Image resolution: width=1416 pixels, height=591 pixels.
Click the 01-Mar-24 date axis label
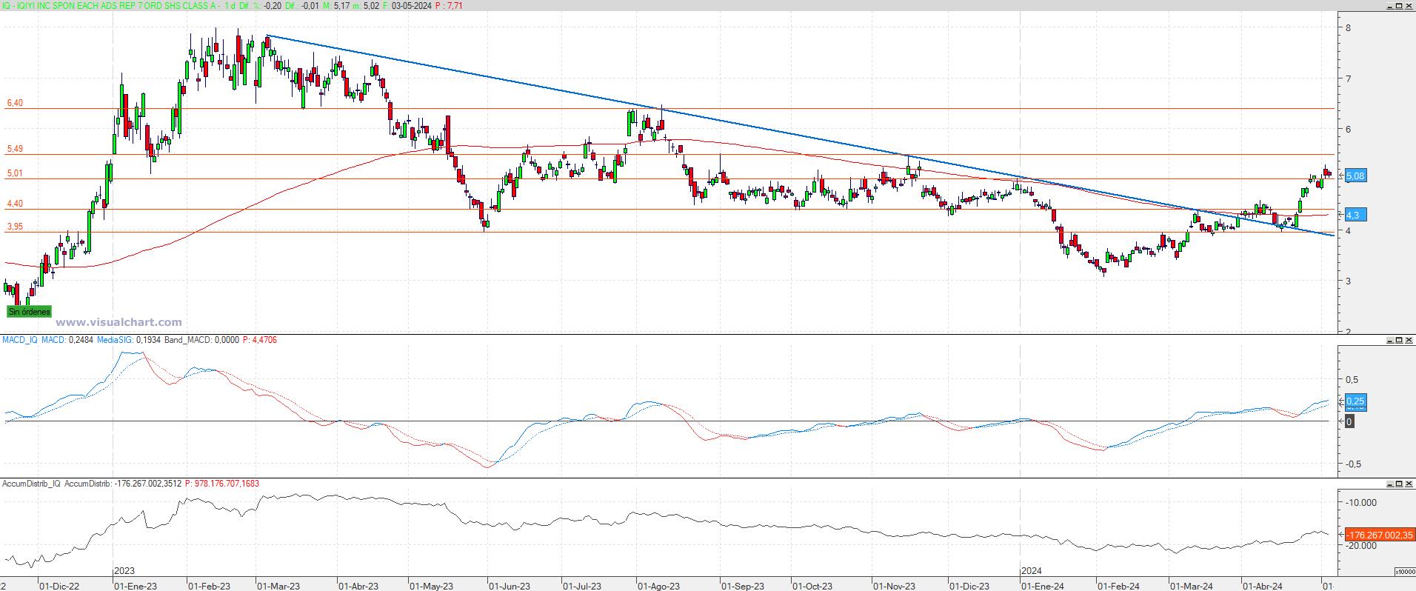pos(1192,586)
